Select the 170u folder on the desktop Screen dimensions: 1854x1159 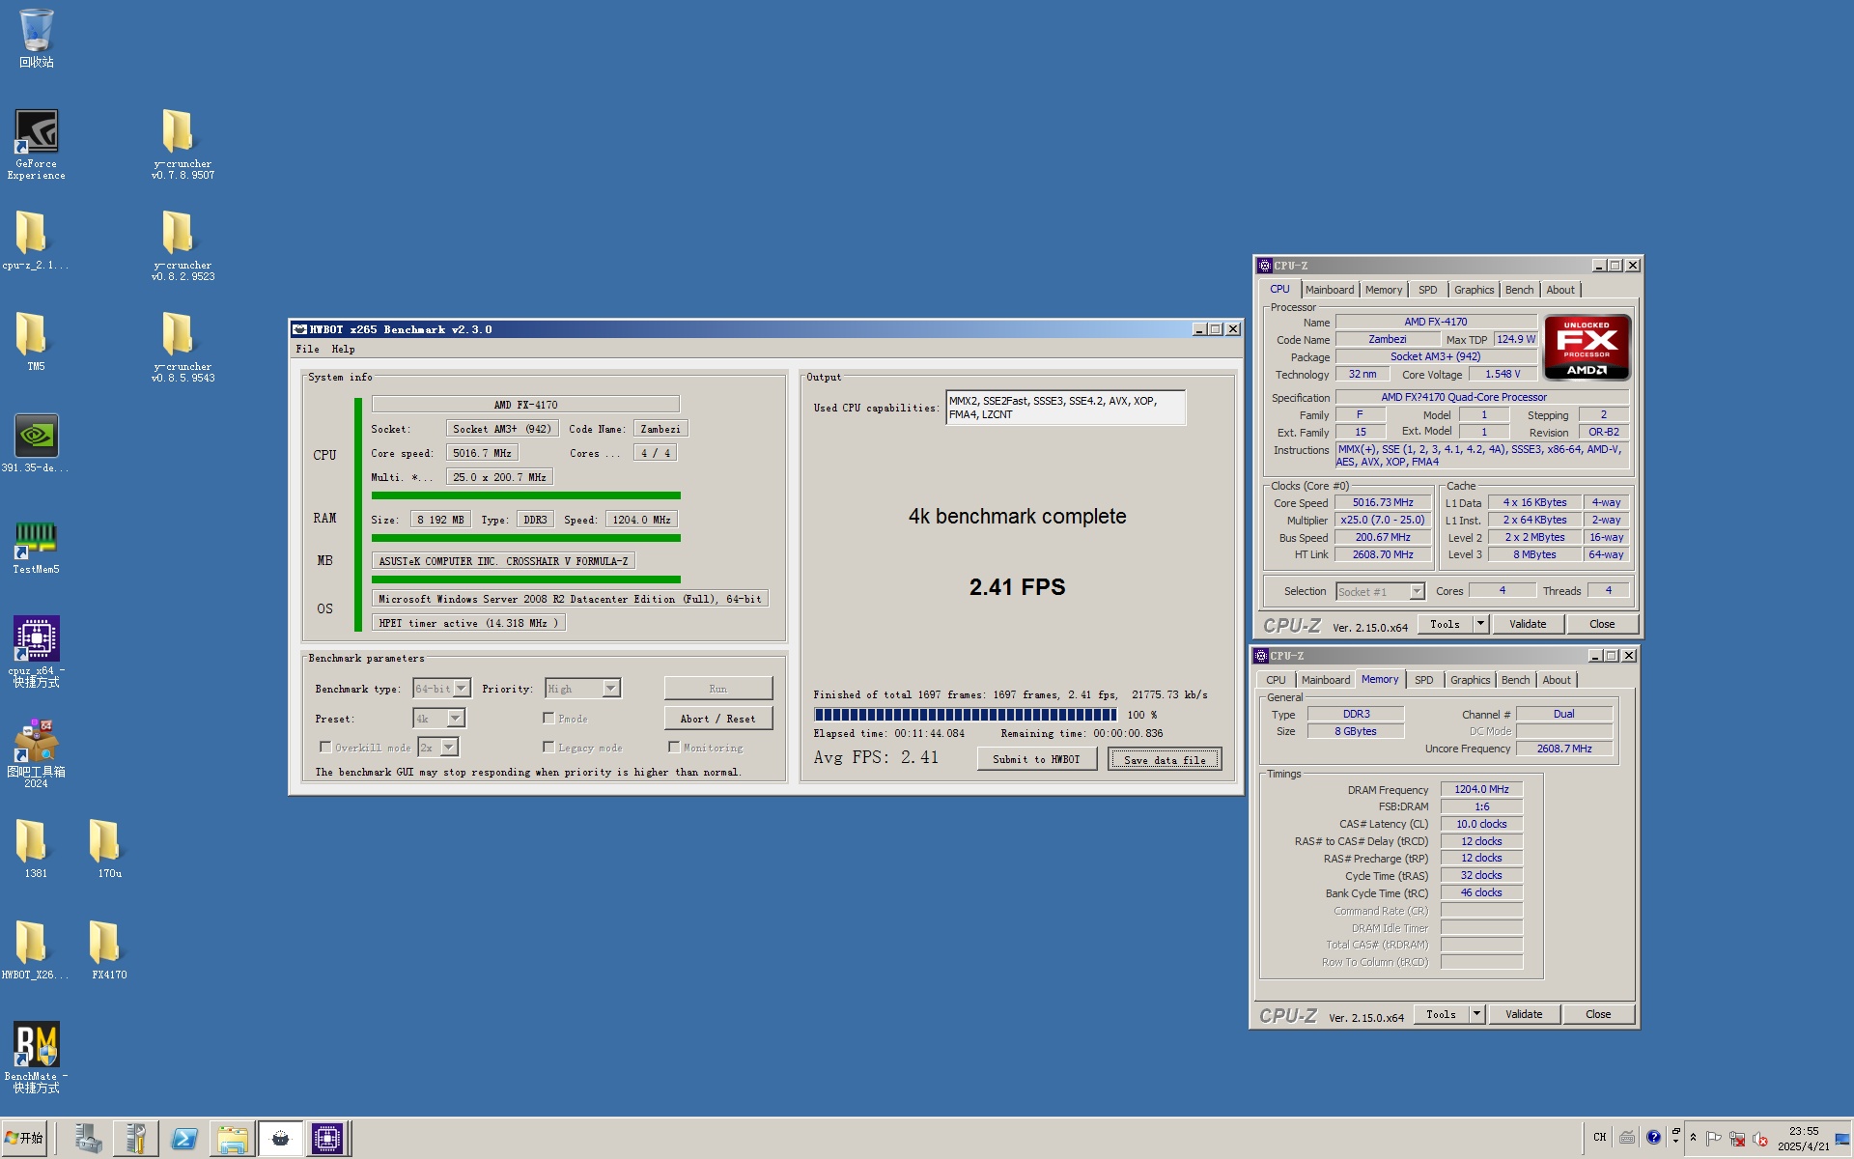coord(109,849)
